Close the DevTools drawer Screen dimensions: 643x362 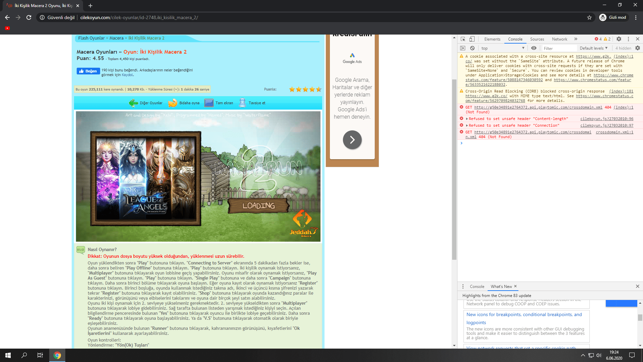tap(638, 286)
